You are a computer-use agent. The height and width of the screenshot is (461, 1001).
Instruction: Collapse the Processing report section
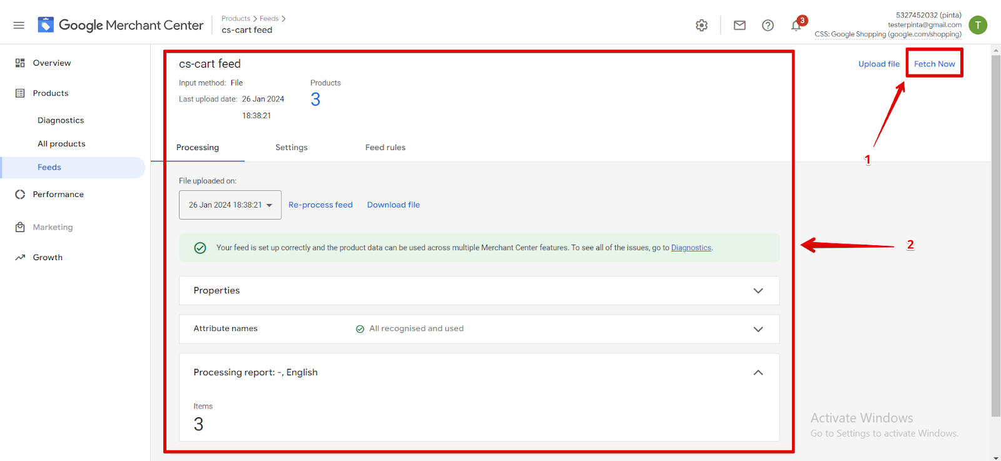pyautogui.click(x=758, y=372)
